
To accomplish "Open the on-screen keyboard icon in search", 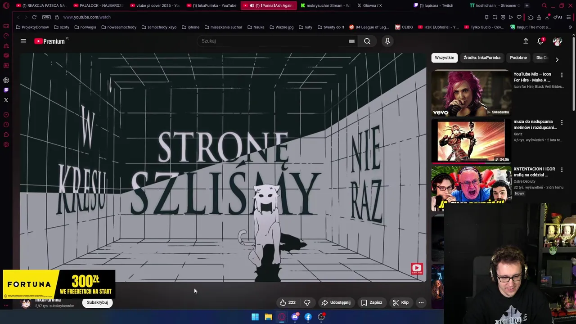I will [x=351, y=41].
